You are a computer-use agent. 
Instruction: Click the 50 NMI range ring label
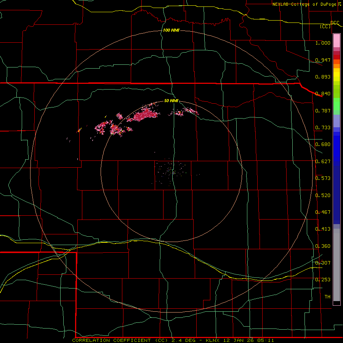point(171,101)
